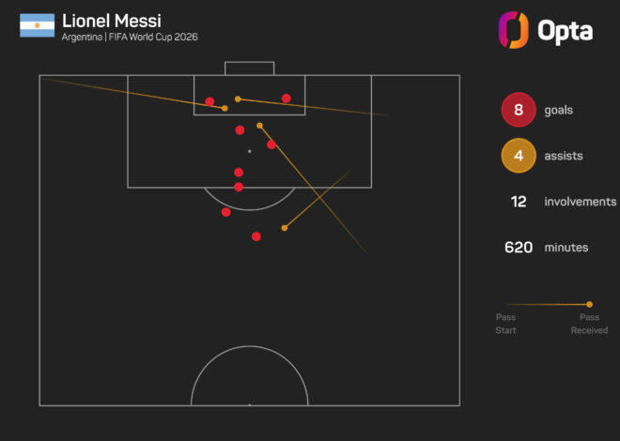This screenshot has width=620, height=441.
Task: Click the goal dot farthest from goal
Action: click(256, 236)
